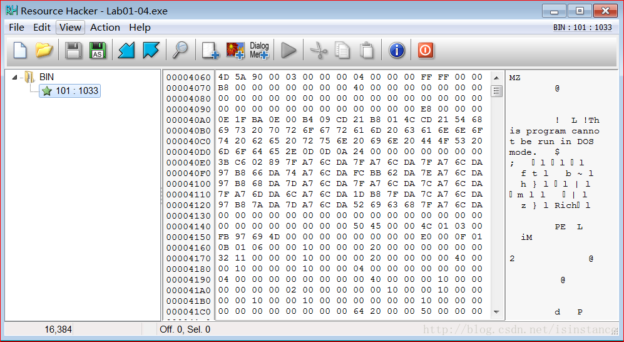Click status bar 'Off. 0, Sel. 0'
This screenshot has height=342, width=624.
[185, 329]
